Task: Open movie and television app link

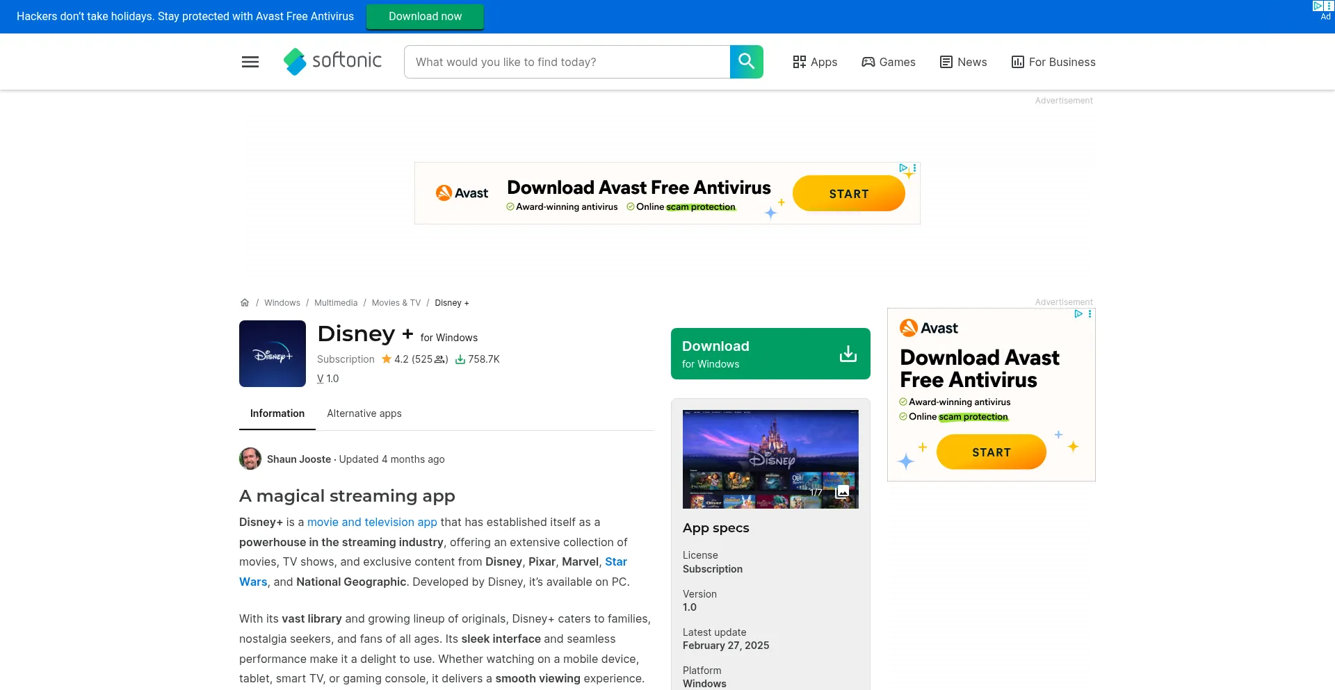Action: click(x=372, y=522)
